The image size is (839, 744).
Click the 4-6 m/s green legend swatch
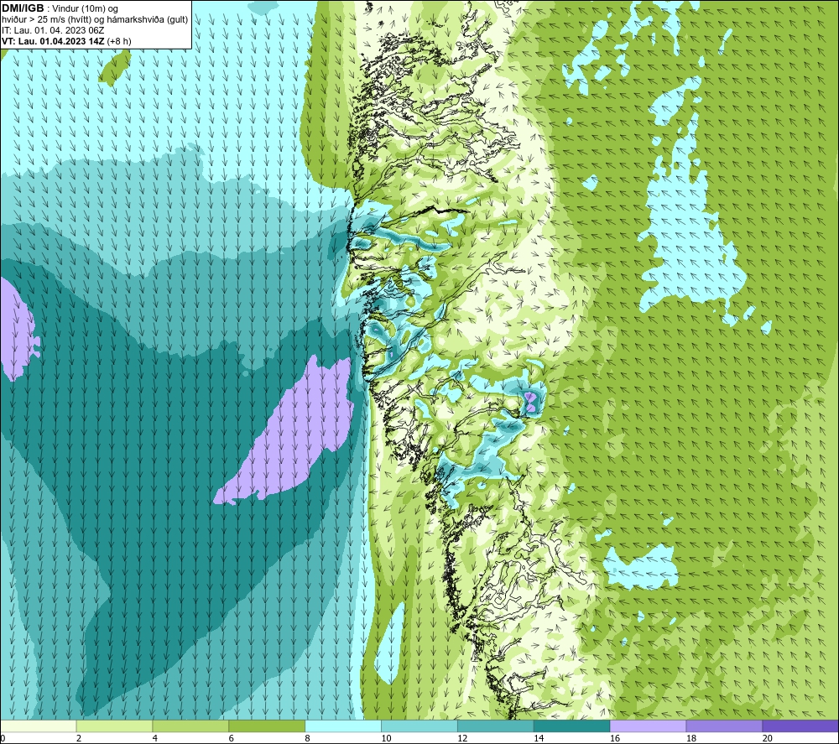pyautogui.click(x=190, y=726)
